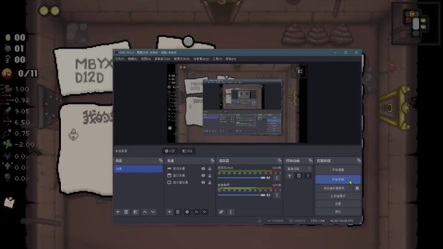Click Start Streaming button in Controls

[338, 170]
